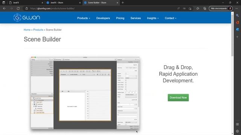Click the Scene Builder heading text
Viewport: 241px width, 135px height.
point(42,39)
